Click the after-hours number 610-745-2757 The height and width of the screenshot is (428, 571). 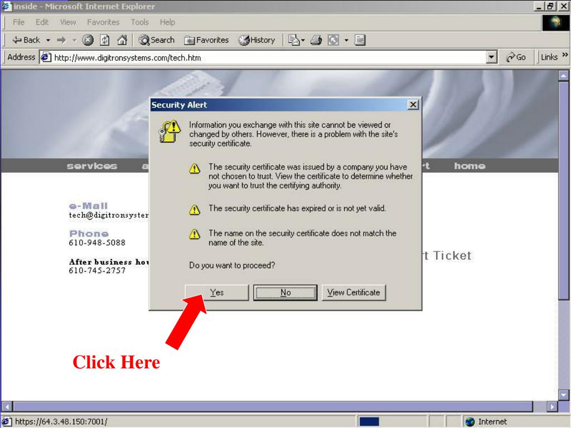click(x=97, y=271)
